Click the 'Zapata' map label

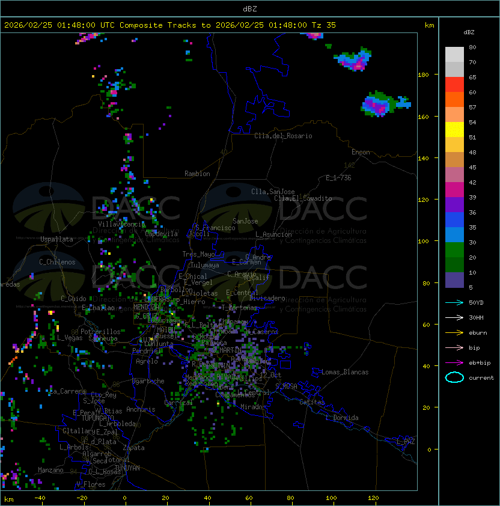tap(133, 448)
